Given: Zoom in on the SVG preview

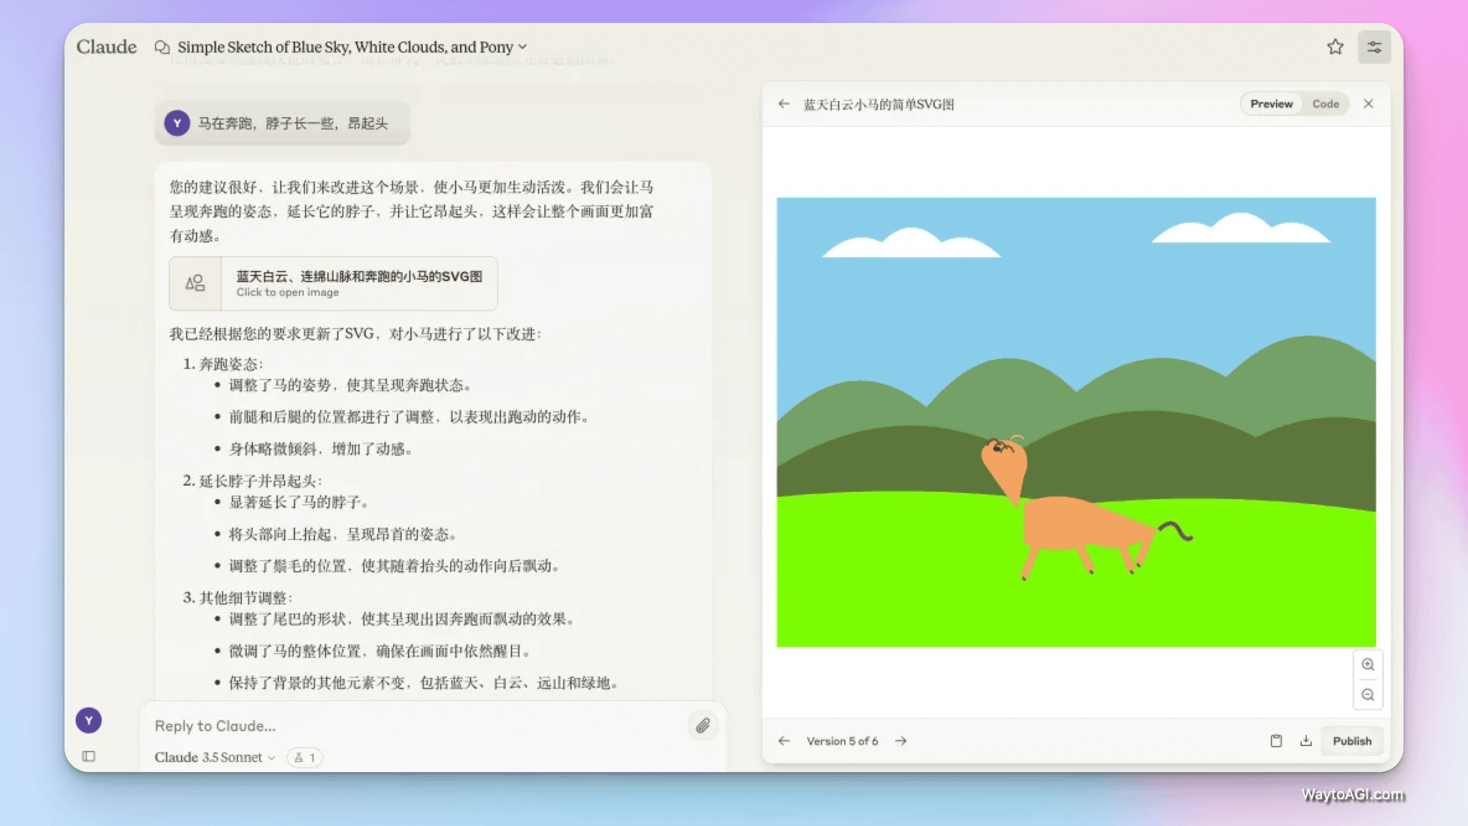Looking at the screenshot, I should [1368, 665].
